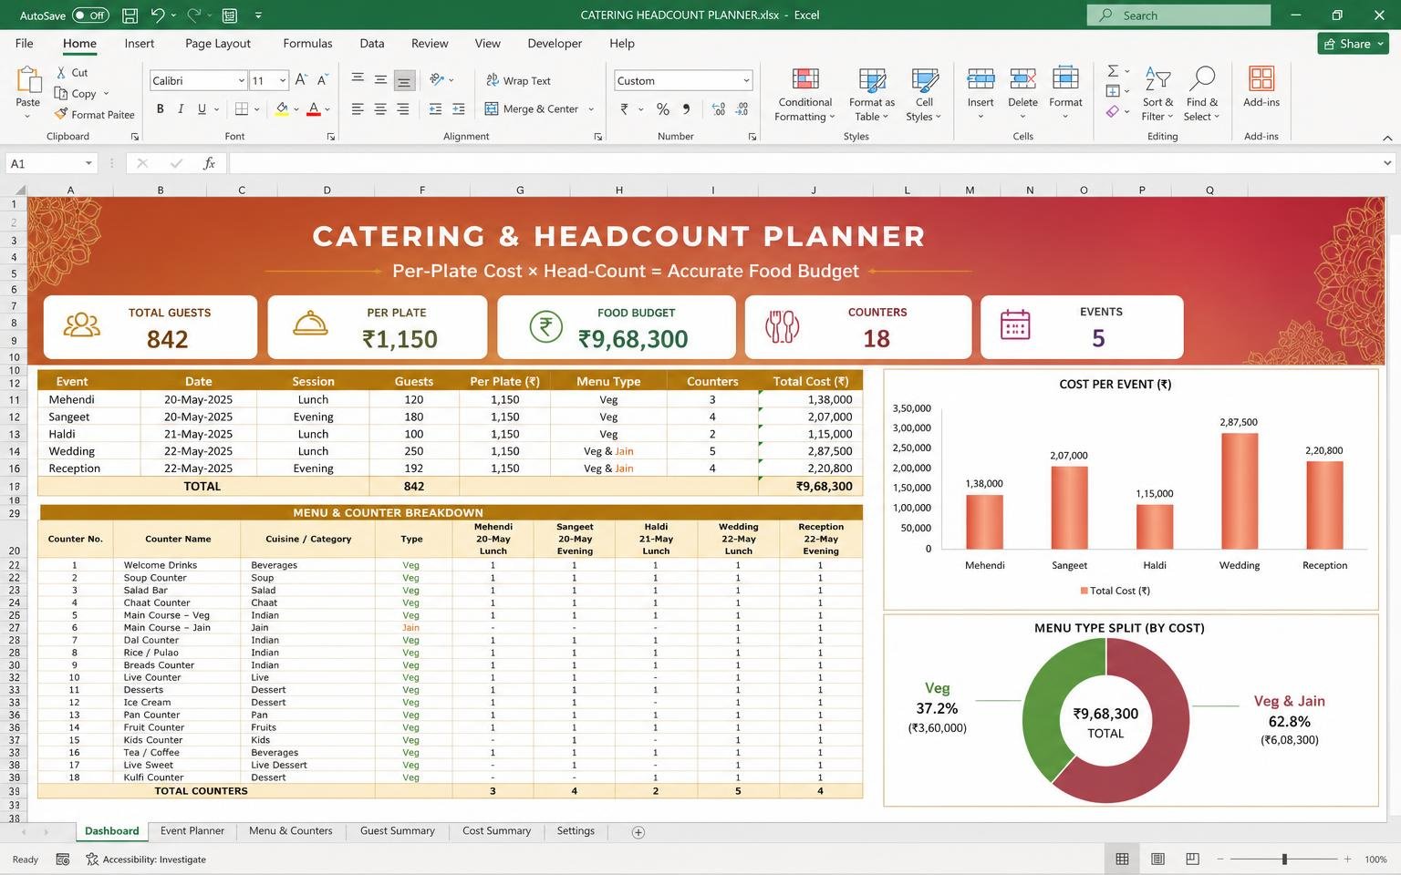Viewport: 1401px width, 875px height.
Task: Expand the formula bar chevron
Action: click(1387, 163)
